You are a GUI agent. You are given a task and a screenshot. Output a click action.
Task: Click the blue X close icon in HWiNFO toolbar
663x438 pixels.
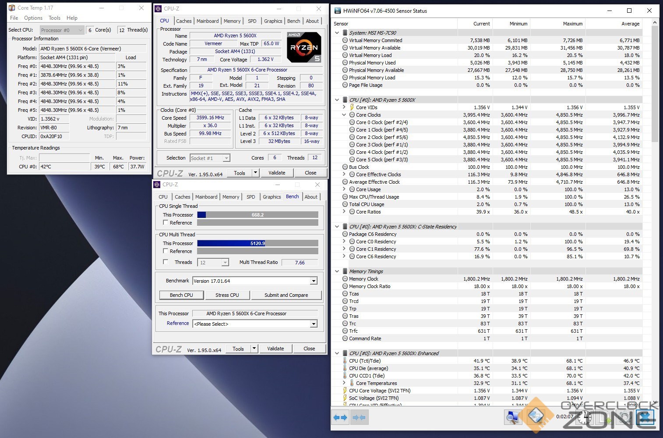[x=646, y=417]
